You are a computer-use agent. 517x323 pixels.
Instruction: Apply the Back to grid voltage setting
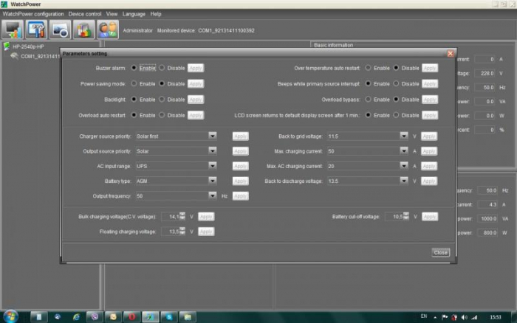[x=429, y=136]
